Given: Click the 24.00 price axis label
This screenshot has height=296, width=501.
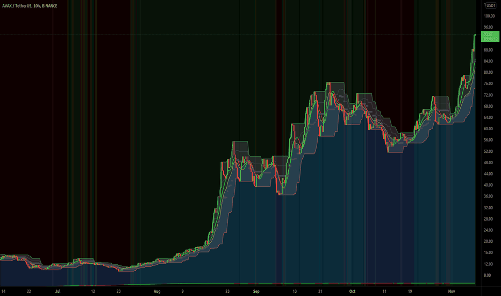Looking at the screenshot, I should 488,230.
